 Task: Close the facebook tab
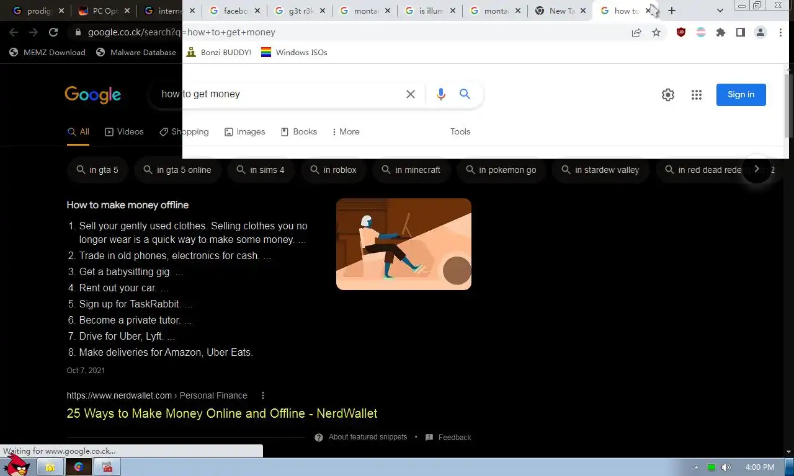click(257, 11)
